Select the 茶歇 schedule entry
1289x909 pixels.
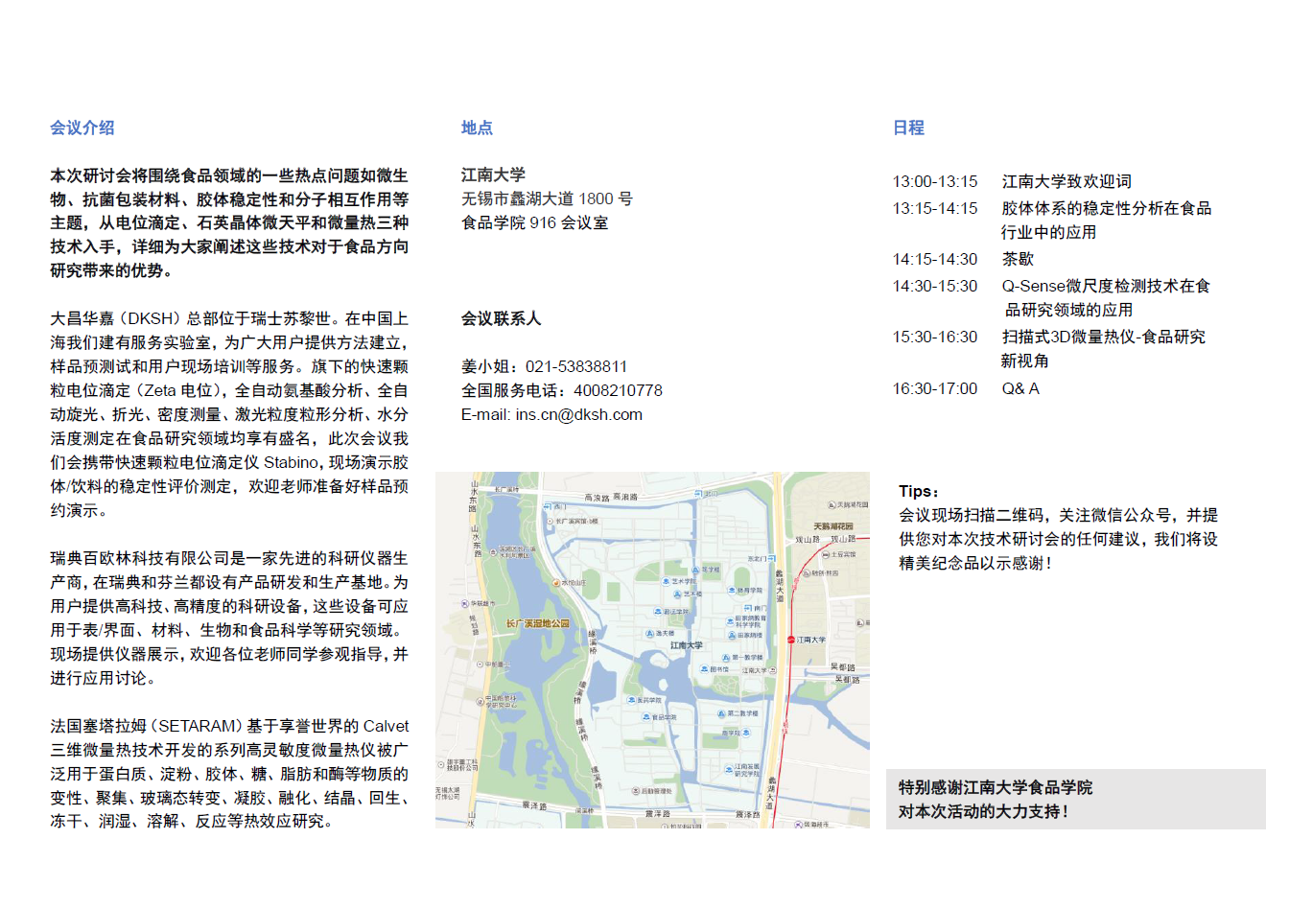[1018, 259]
